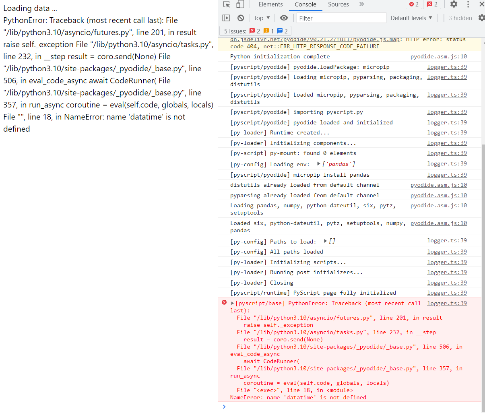The height and width of the screenshot is (413, 485).
Task: Open DevTools settings gear
Action: [x=454, y=4]
